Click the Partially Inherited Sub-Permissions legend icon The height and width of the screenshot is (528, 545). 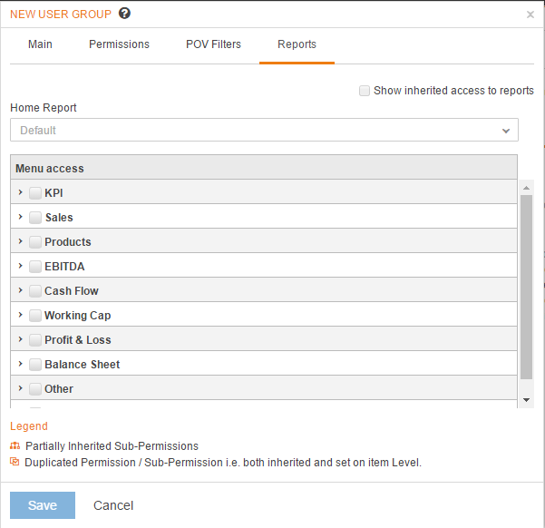click(15, 445)
